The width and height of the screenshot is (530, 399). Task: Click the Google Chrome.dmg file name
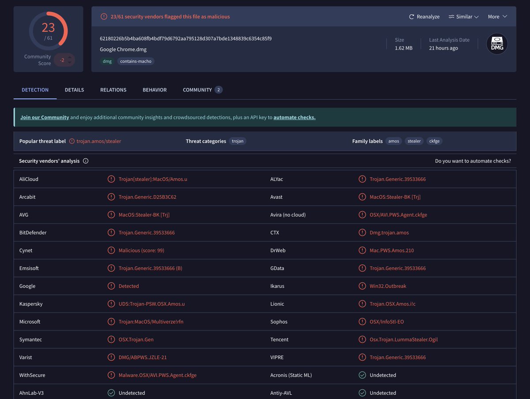click(x=123, y=49)
